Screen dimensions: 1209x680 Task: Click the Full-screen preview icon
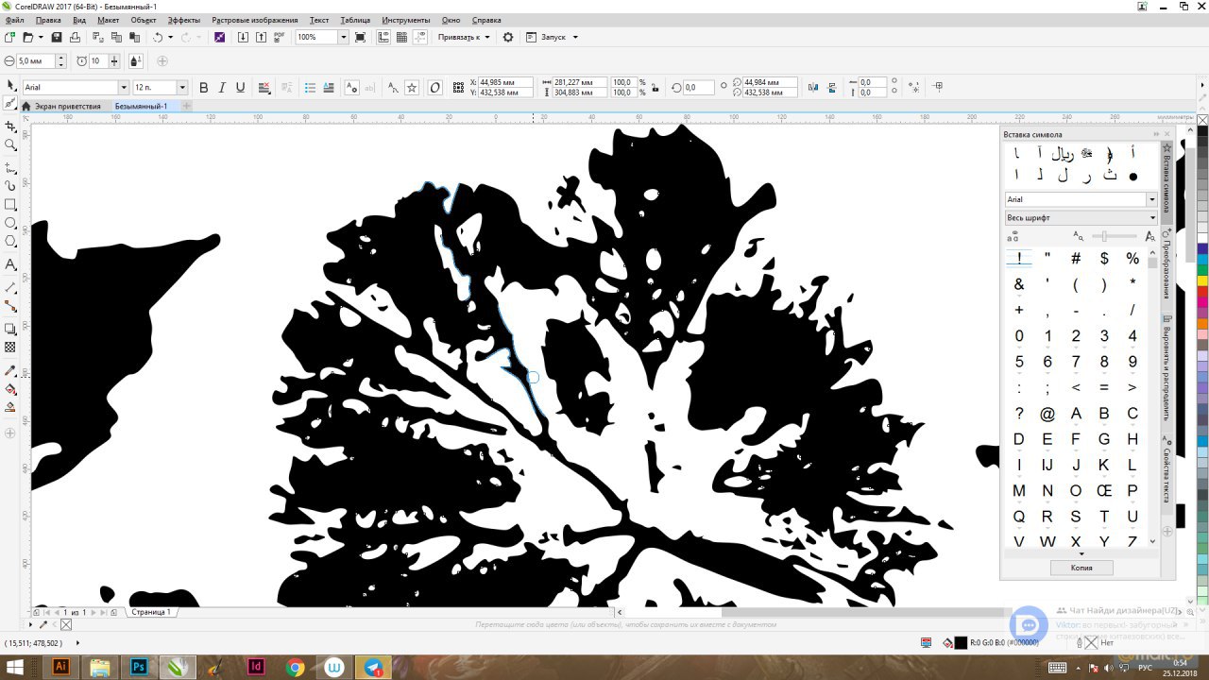coord(360,37)
